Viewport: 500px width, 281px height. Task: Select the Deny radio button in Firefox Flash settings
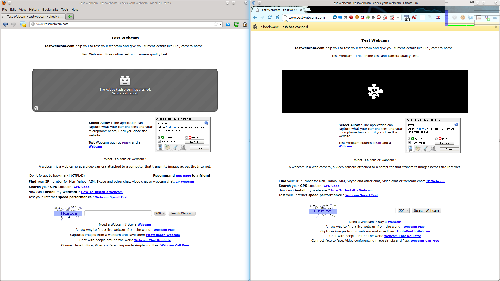[186, 137]
